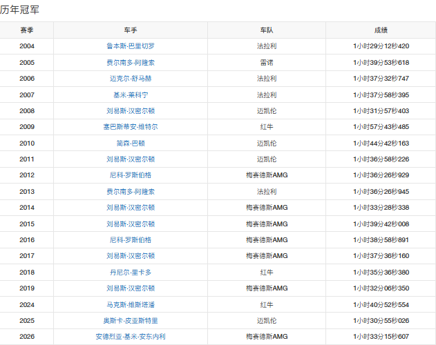436x345 pixels.
Task: Select the result 1小时29分12秒420
Action: [381, 46]
